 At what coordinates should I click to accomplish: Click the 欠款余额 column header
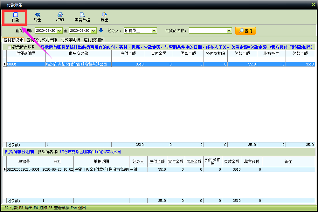pos(300,53)
